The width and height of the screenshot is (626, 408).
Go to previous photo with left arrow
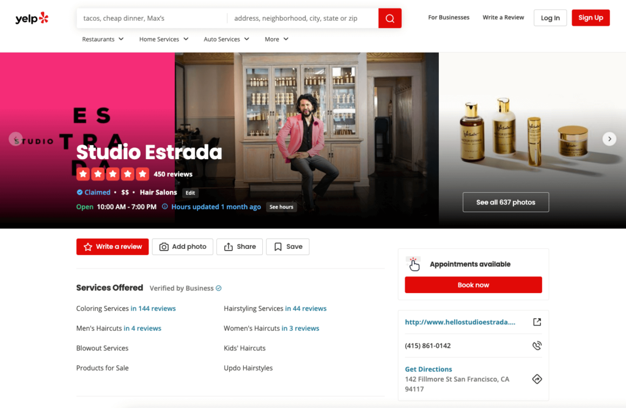pyautogui.click(x=15, y=139)
